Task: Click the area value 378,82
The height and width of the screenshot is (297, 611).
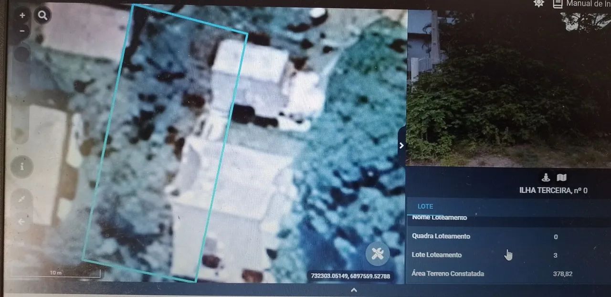Action: (x=562, y=274)
